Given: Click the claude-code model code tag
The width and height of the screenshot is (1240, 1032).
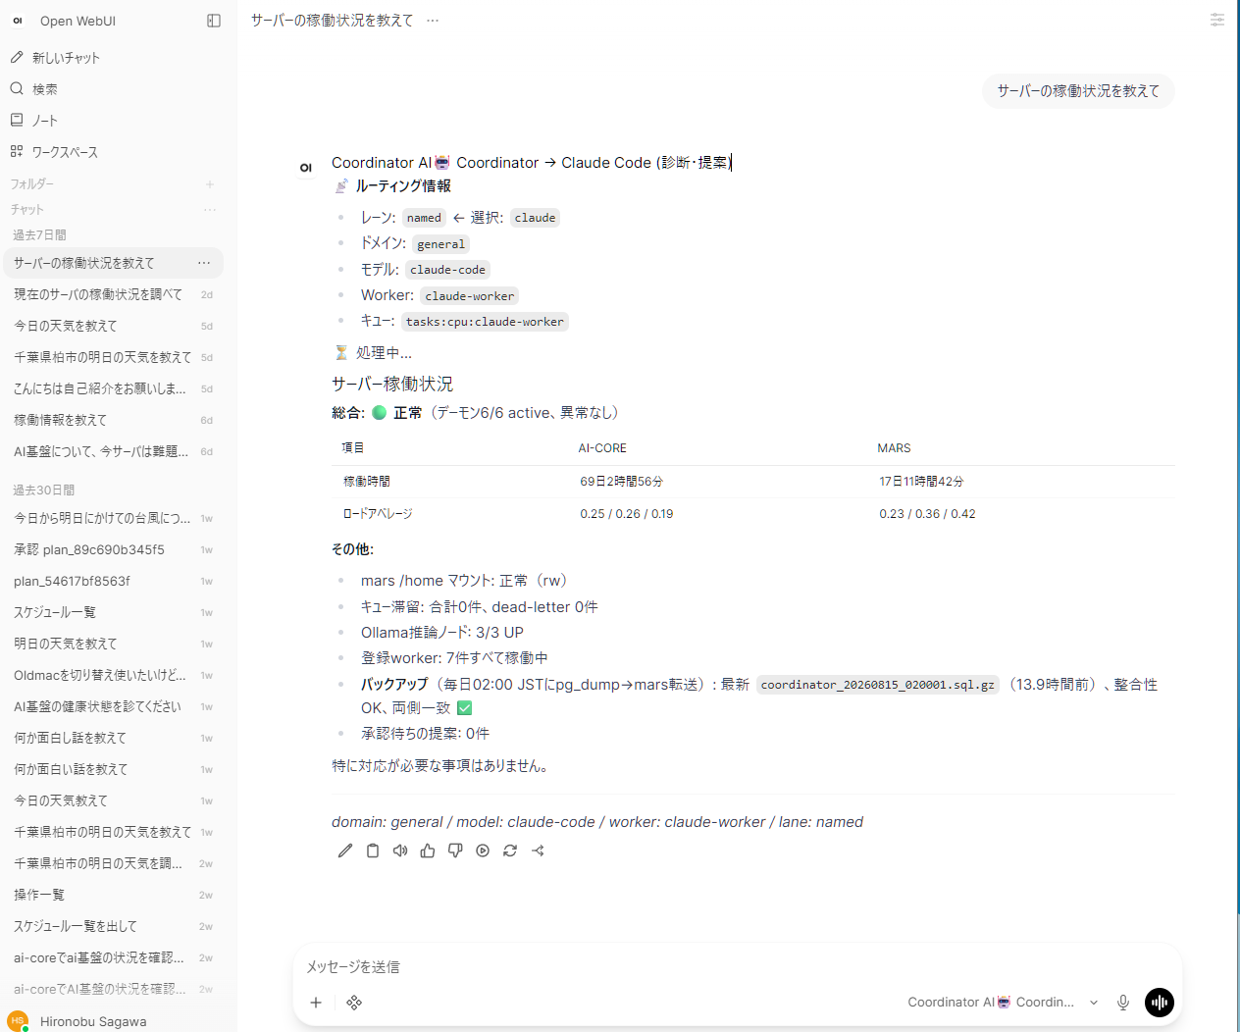Looking at the screenshot, I should pos(447,270).
